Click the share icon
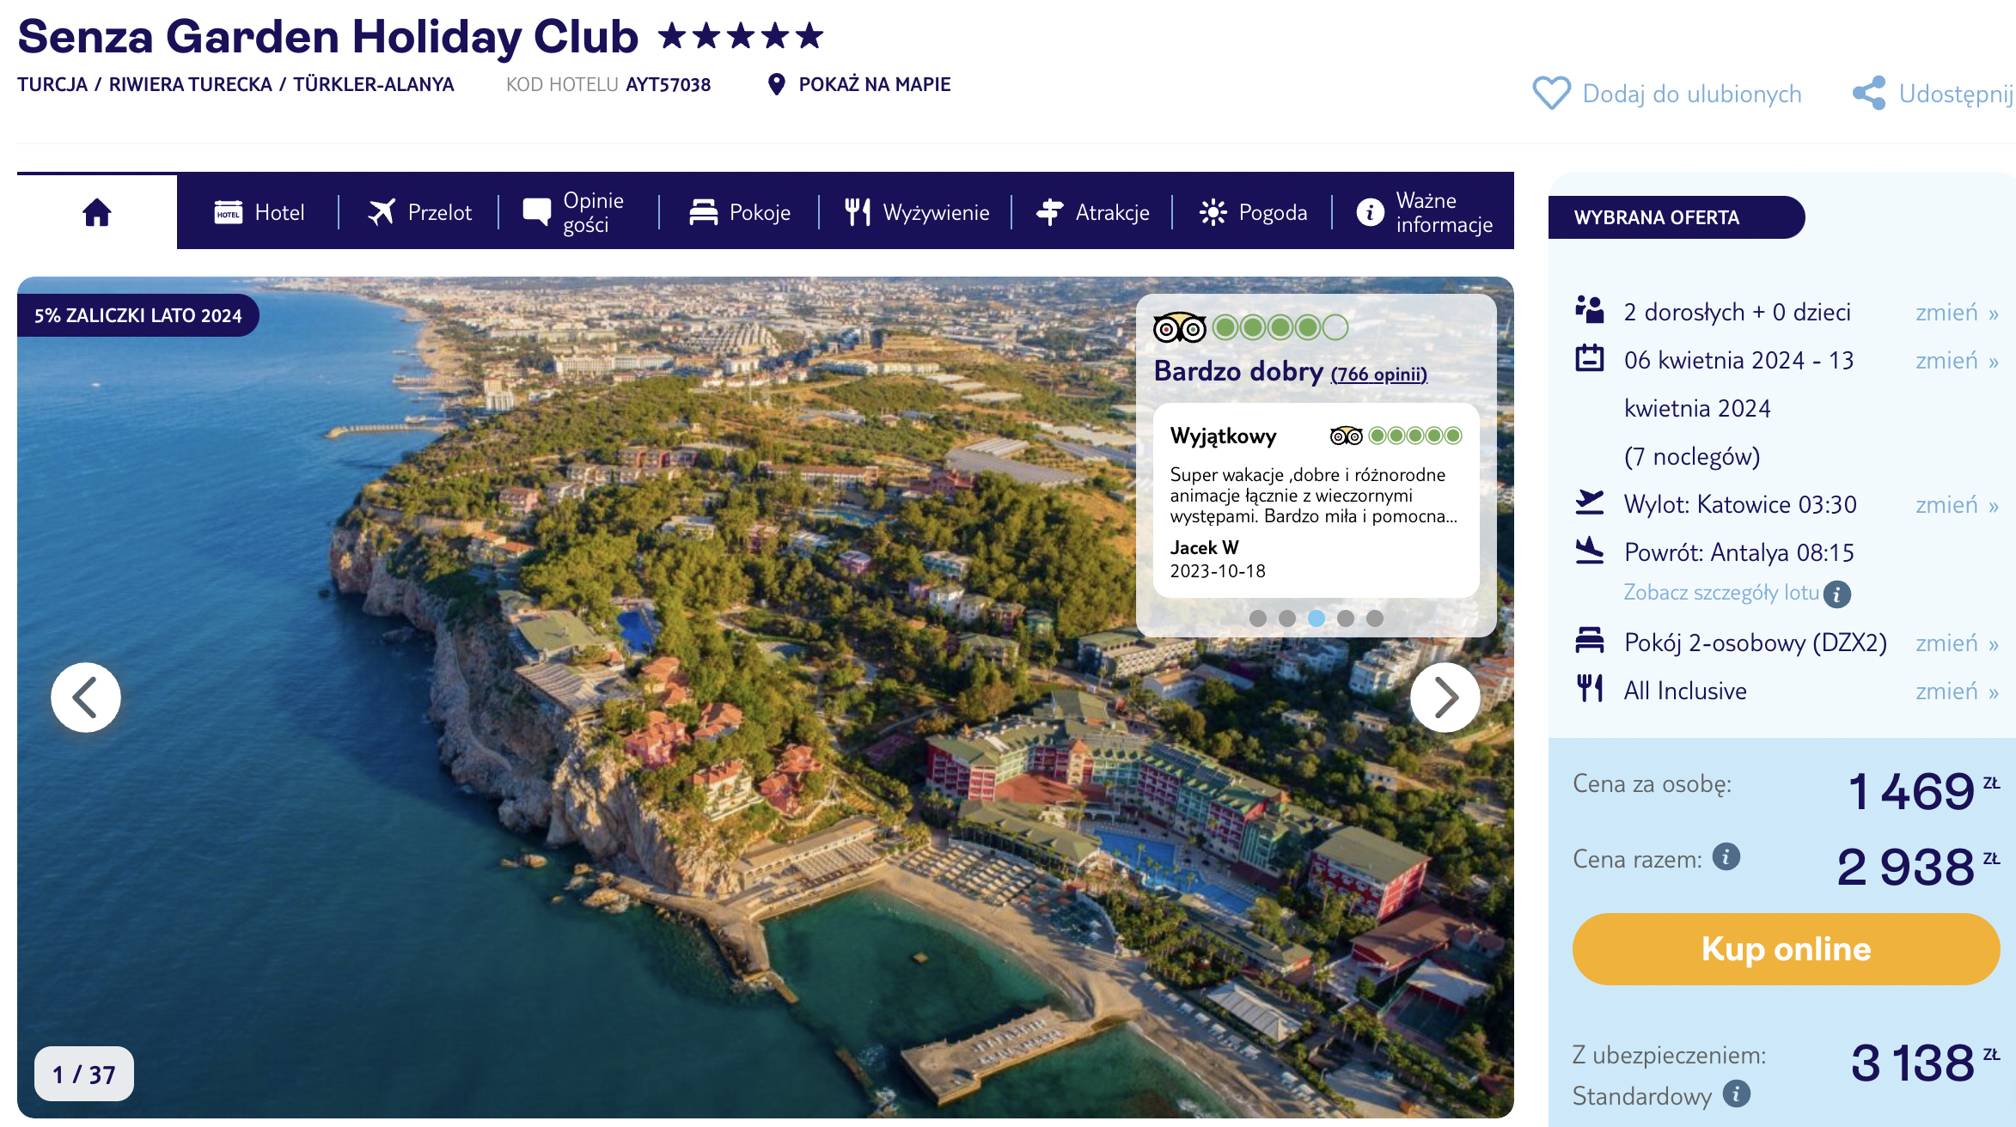Screen dimensions: 2016x1127 (1869, 93)
